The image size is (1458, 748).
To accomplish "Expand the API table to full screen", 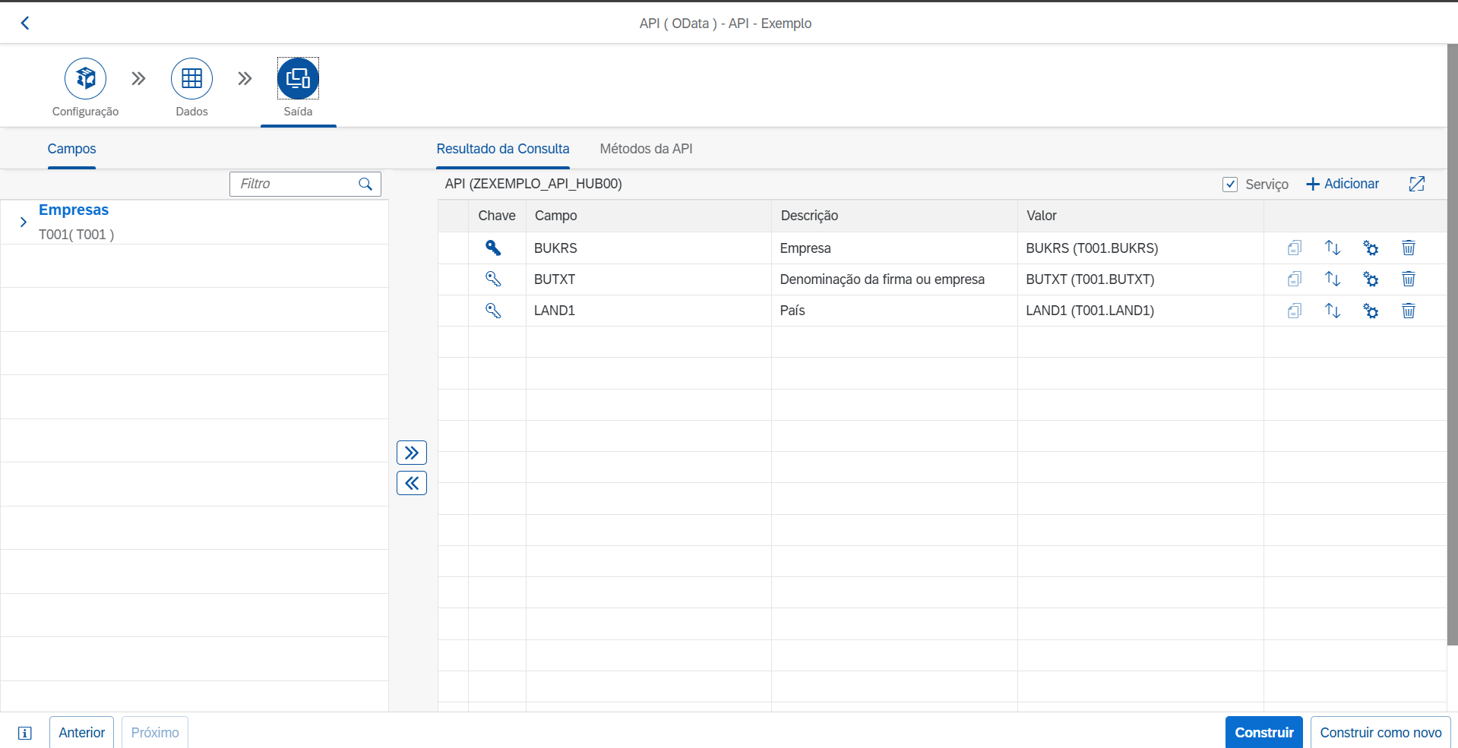I will pyautogui.click(x=1416, y=184).
